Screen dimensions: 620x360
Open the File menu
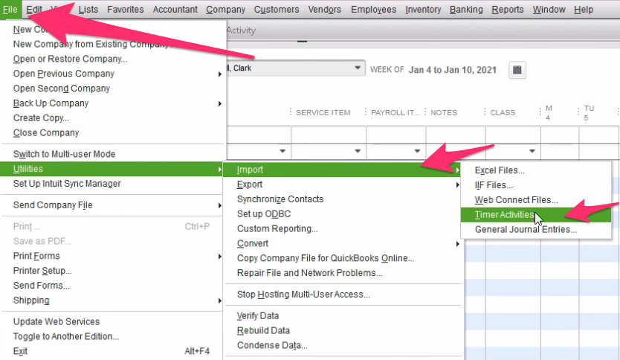click(x=10, y=10)
